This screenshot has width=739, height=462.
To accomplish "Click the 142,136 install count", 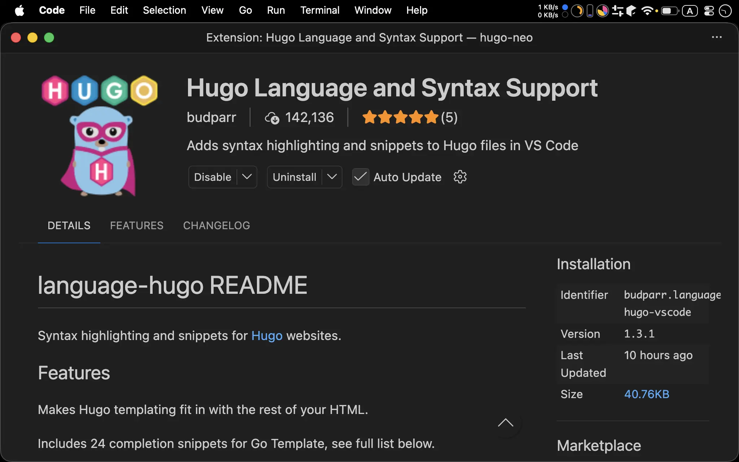I will click(310, 118).
